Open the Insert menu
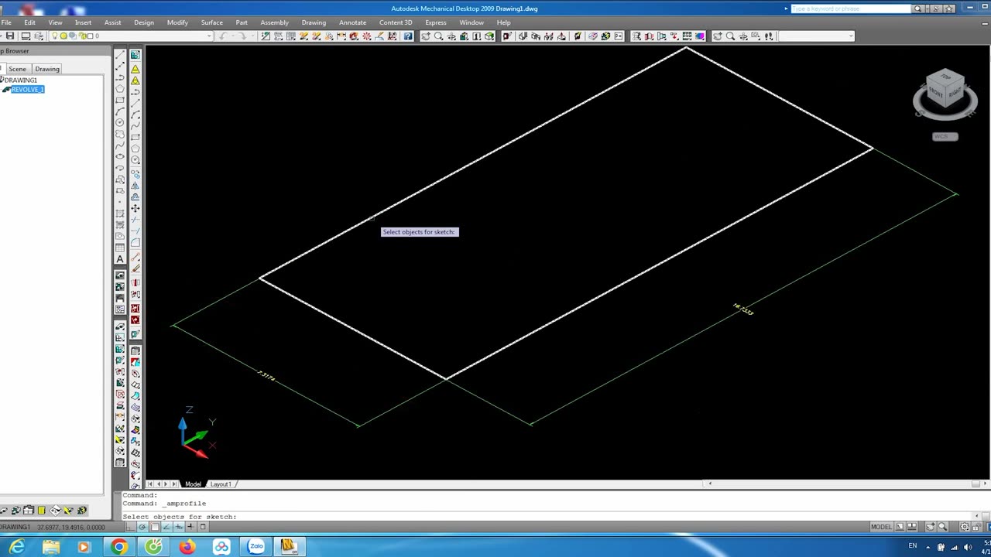 (83, 22)
